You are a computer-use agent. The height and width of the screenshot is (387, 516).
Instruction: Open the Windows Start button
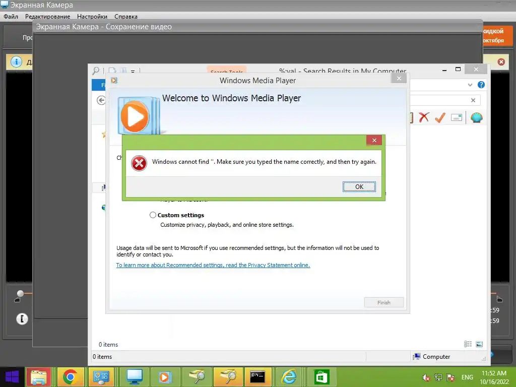pyautogui.click(x=12, y=377)
